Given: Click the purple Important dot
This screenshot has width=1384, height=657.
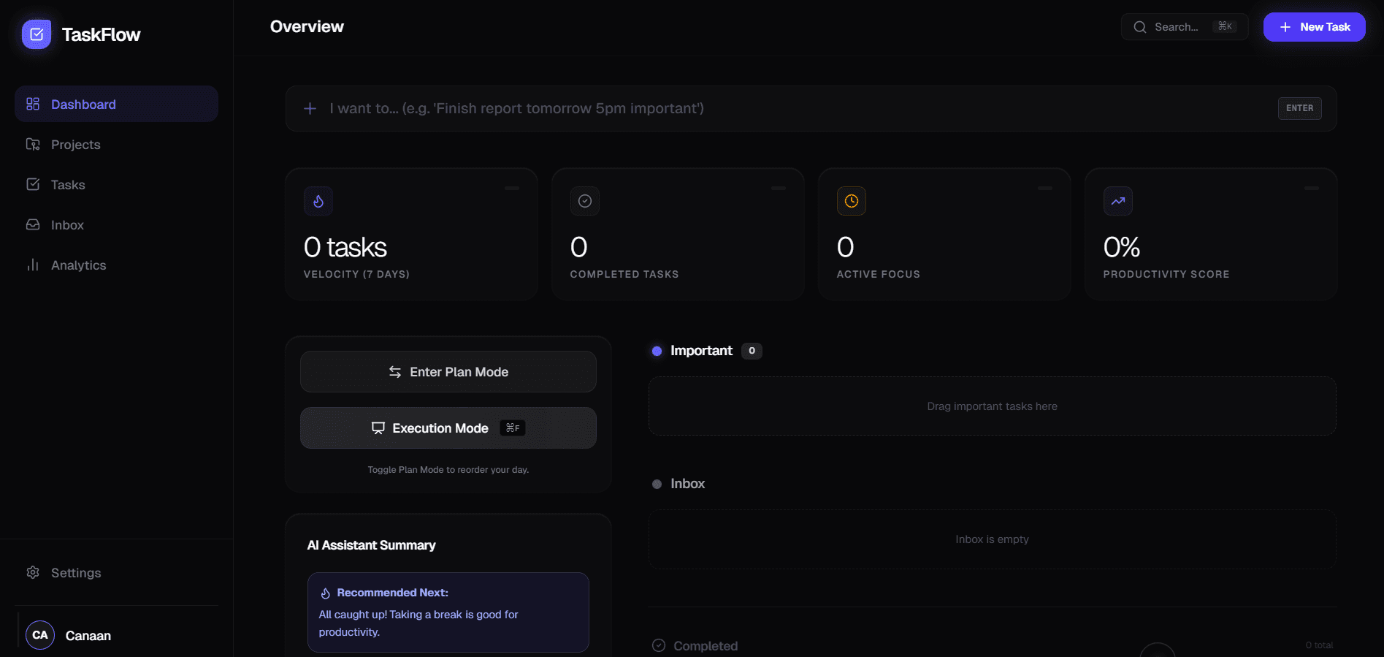Looking at the screenshot, I should 657,351.
